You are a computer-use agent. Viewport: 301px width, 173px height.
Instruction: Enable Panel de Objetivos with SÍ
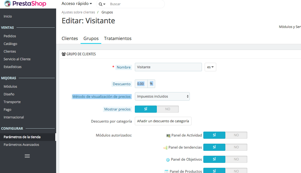click(x=214, y=159)
